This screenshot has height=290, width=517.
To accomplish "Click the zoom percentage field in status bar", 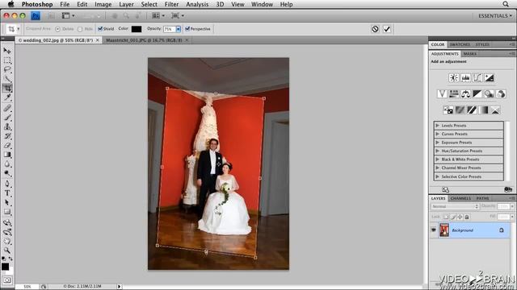I will click(x=27, y=287).
